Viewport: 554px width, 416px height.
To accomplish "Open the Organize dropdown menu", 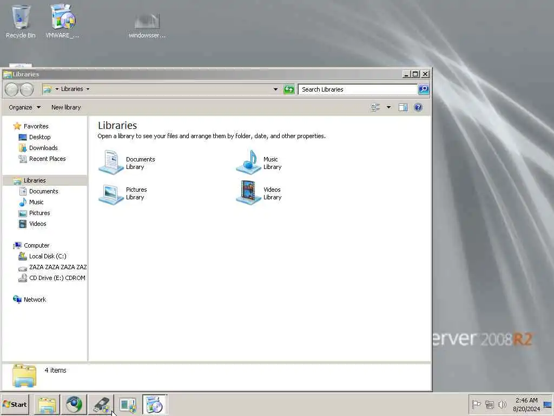I will [x=24, y=107].
